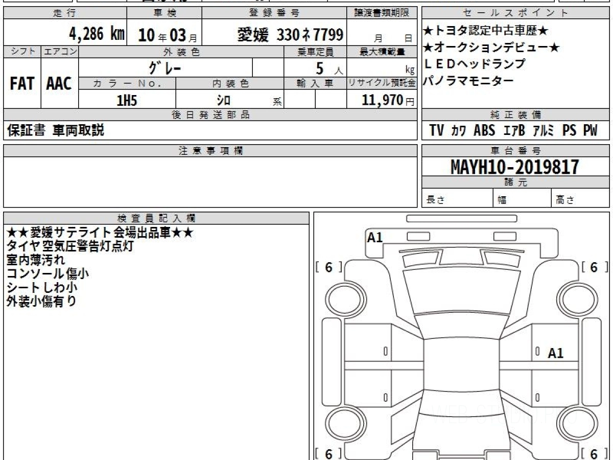Select the registration number 愛媛 330ネ7799

[290, 35]
